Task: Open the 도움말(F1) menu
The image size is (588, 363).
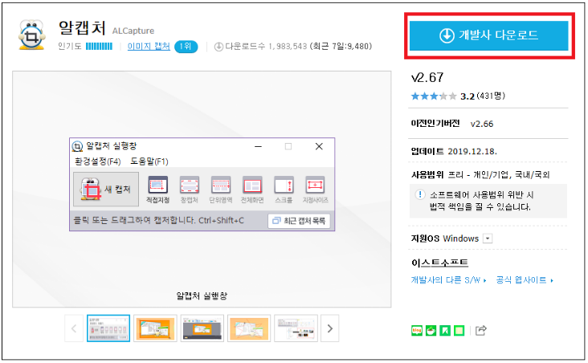Action: [149, 161]
